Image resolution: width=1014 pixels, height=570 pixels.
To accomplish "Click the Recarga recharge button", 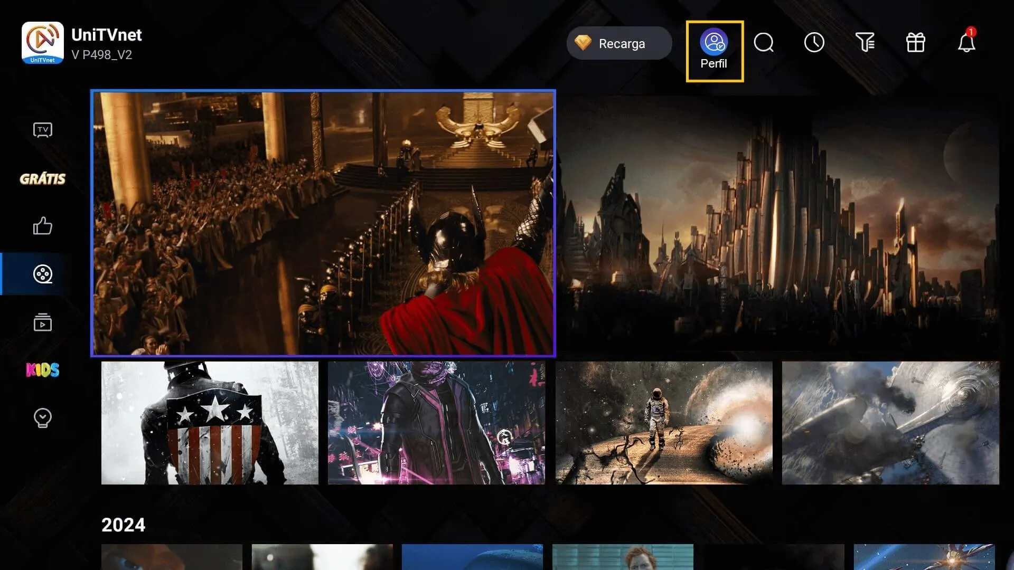I will pos(619,43).
